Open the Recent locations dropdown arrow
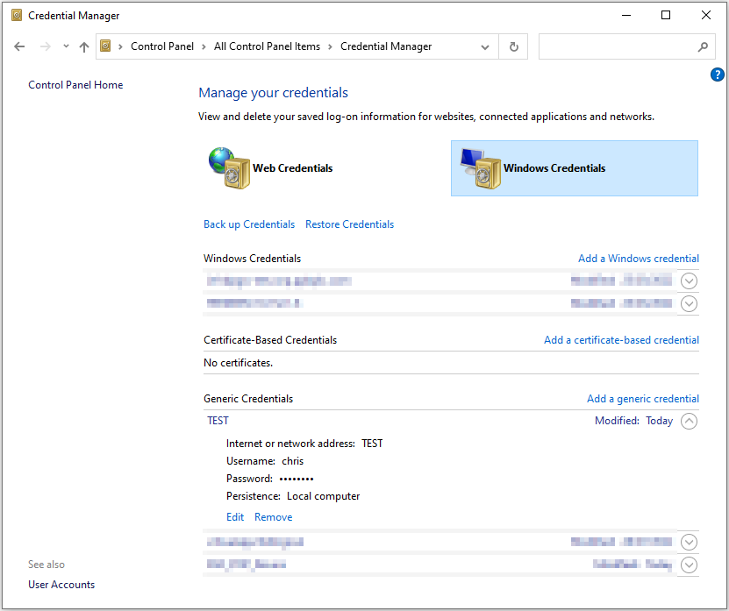Image resolution: width=729 pixels, height=611 pixels. click(x=66, y=46)
